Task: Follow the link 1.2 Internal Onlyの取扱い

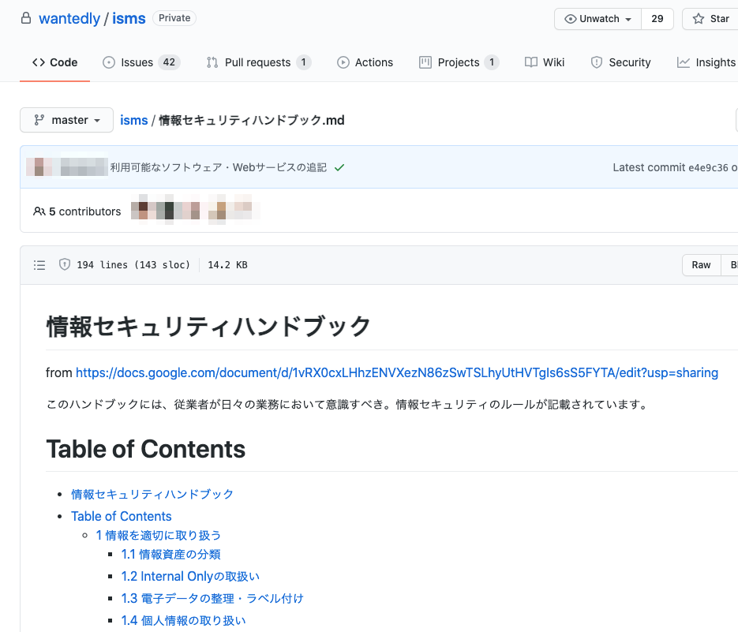Action: [x=191, y=577]
